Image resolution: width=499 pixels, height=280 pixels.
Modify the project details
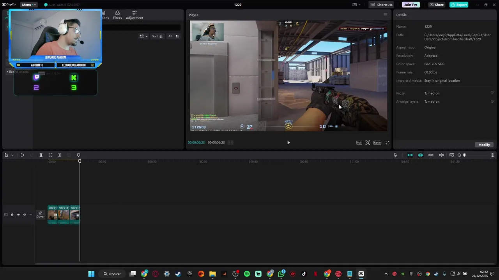[484, 145]
